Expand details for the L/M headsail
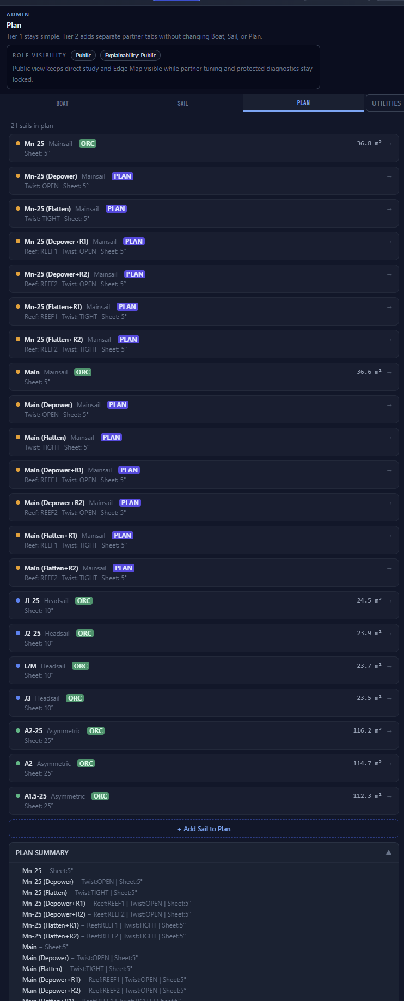Image resolution: width=404 pixels, height=1001 pixels. click(389, 665)
